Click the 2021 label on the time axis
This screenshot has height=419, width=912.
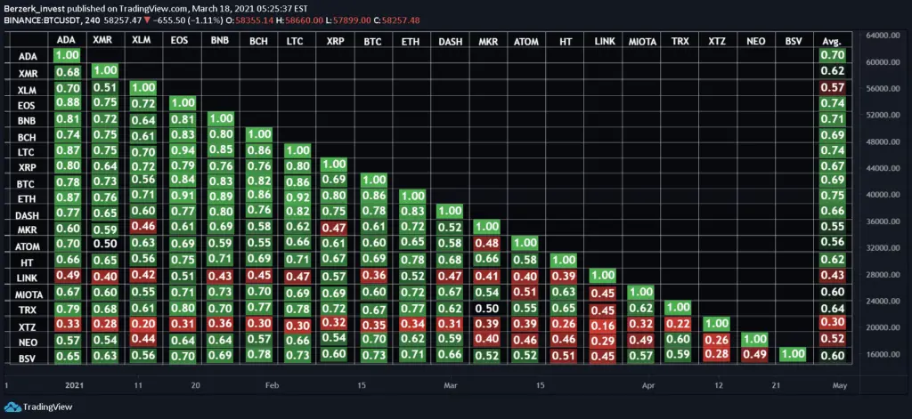coord(75,385)
